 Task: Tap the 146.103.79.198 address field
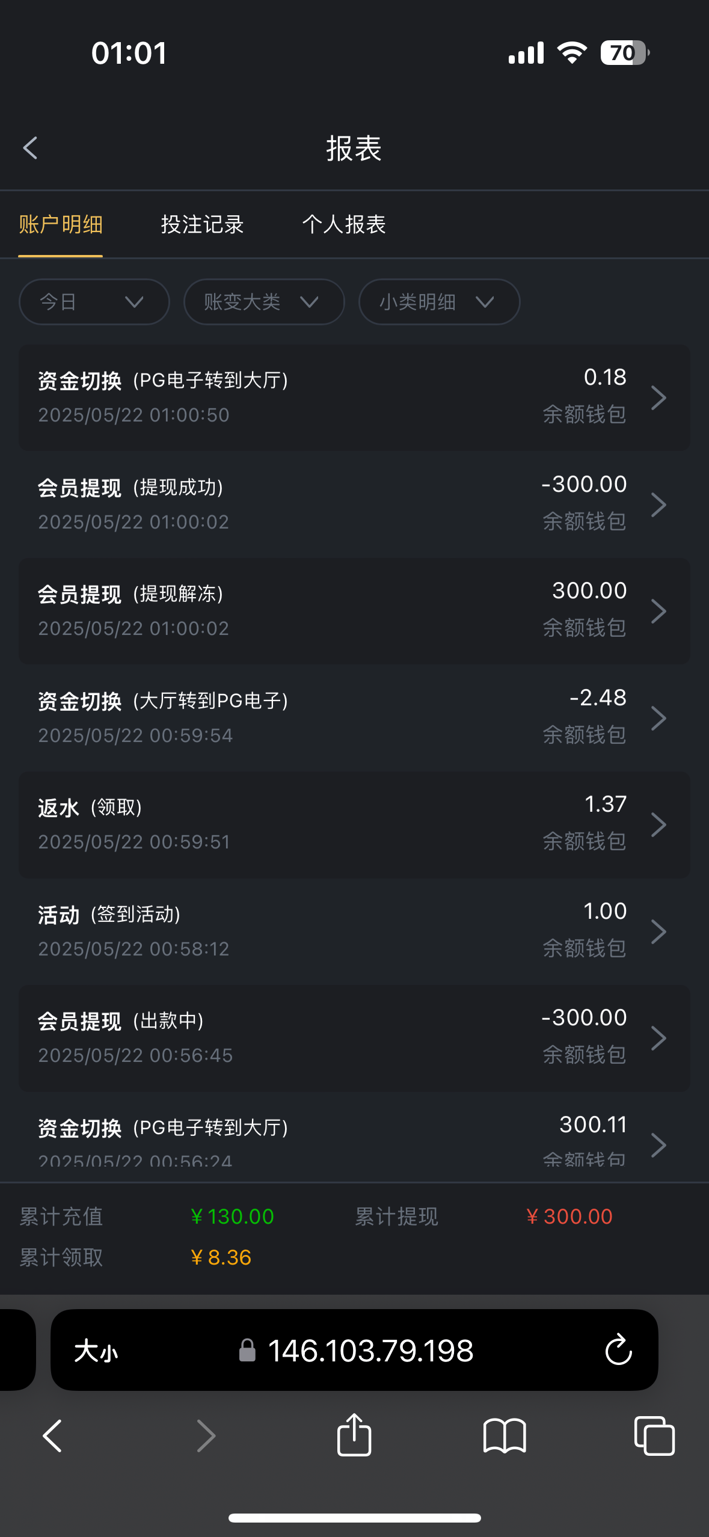click(x=370, y=1351)
